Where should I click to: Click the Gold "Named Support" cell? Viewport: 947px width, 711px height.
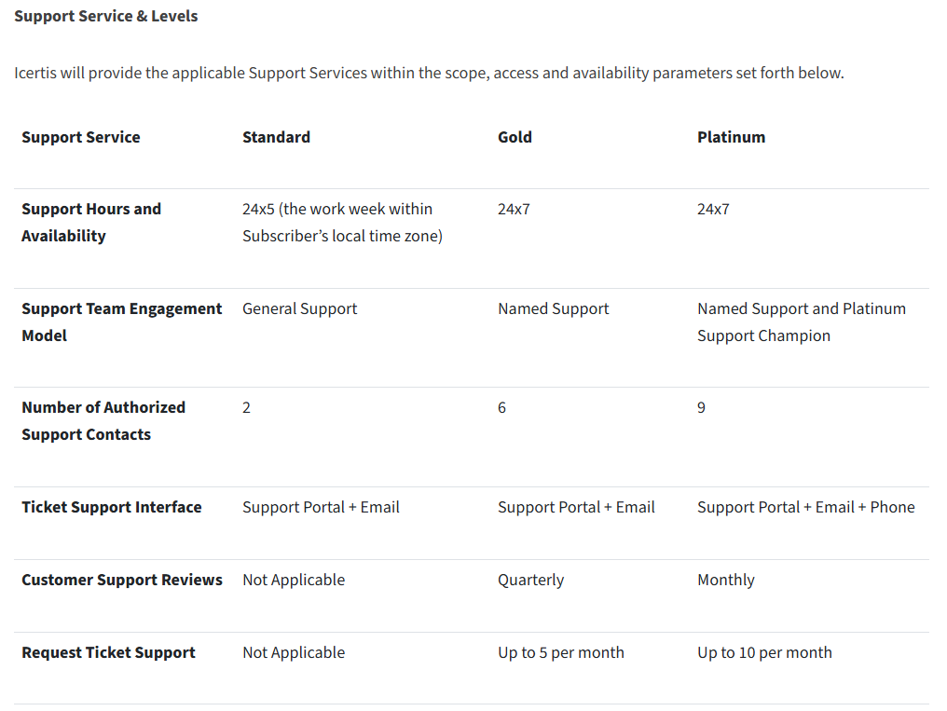553,308
